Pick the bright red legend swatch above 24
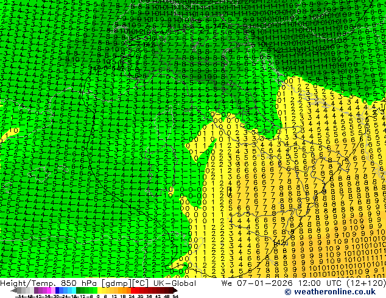Screen dimensions: 386x298 click(133, 290)
